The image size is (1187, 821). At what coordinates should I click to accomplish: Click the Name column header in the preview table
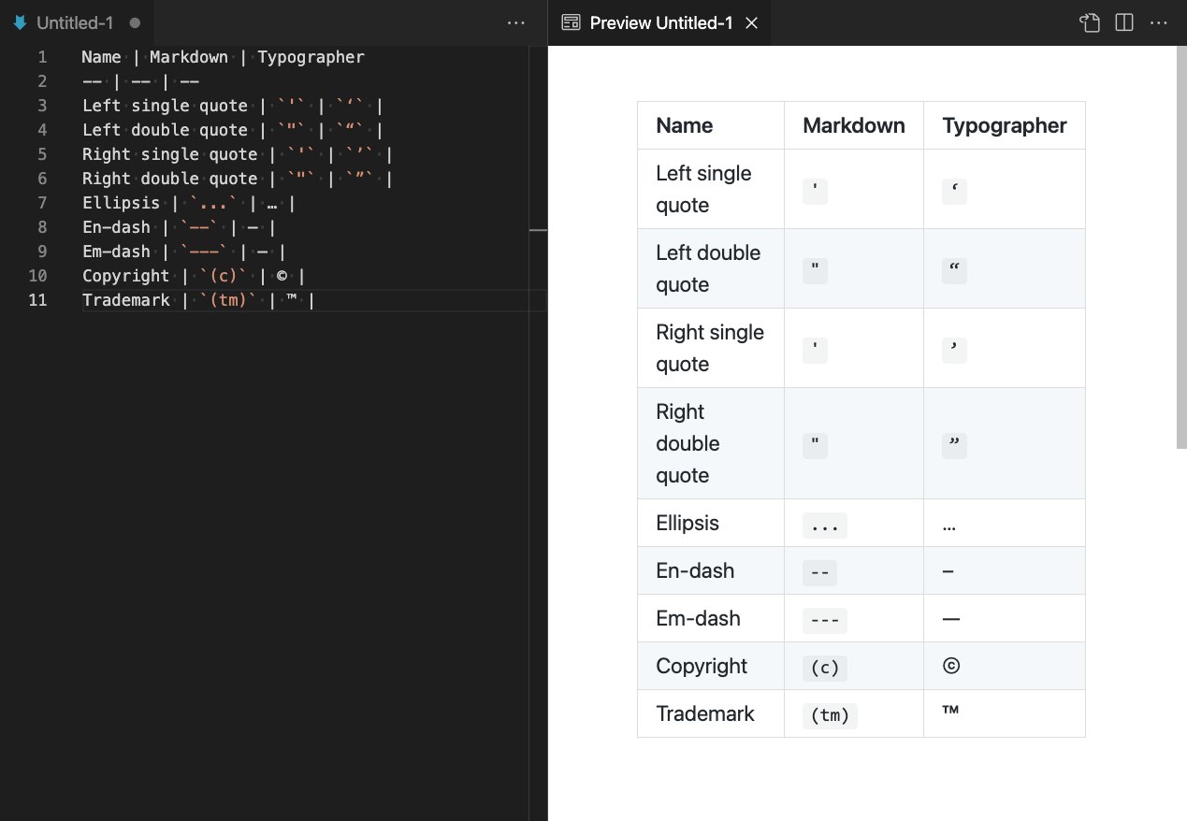pyautogui.click(x=684, y=124)
